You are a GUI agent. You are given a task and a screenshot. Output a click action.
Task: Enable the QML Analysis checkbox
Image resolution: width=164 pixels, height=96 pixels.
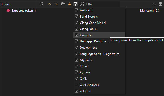77,85
